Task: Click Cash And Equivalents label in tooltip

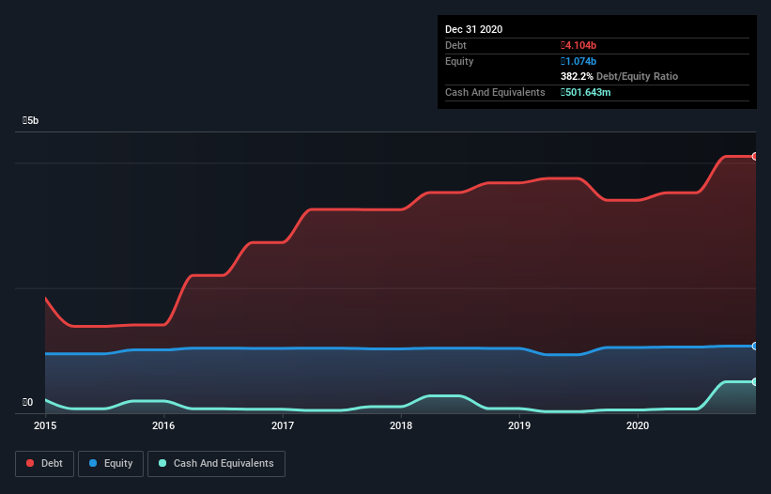Action: point(495,92)
